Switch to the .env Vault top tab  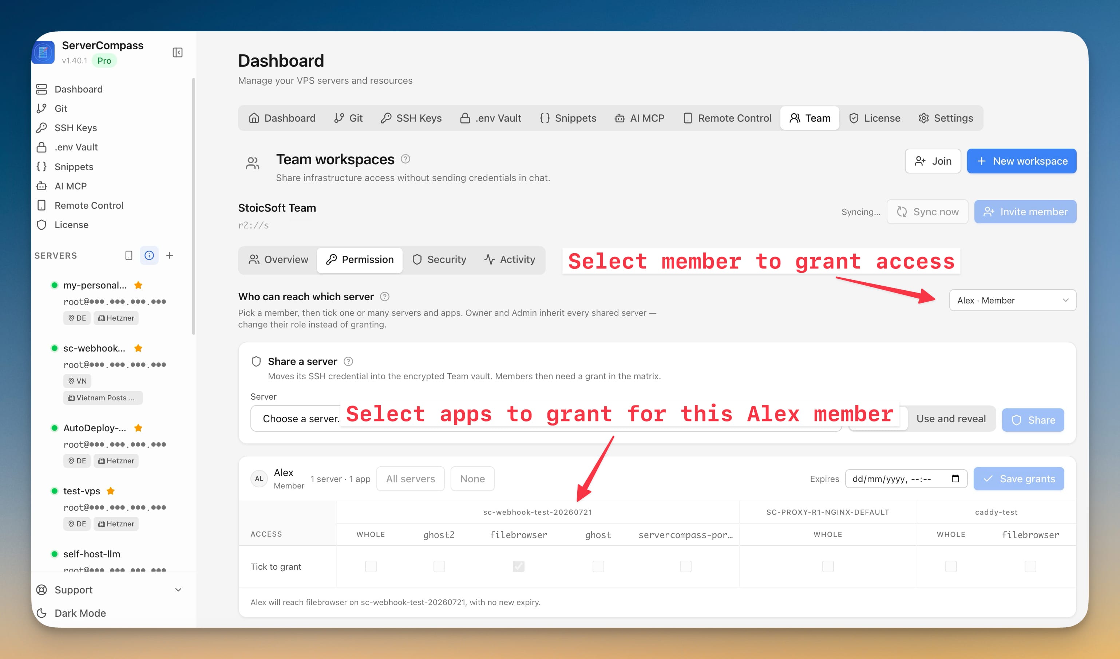[x=491, y=118]
